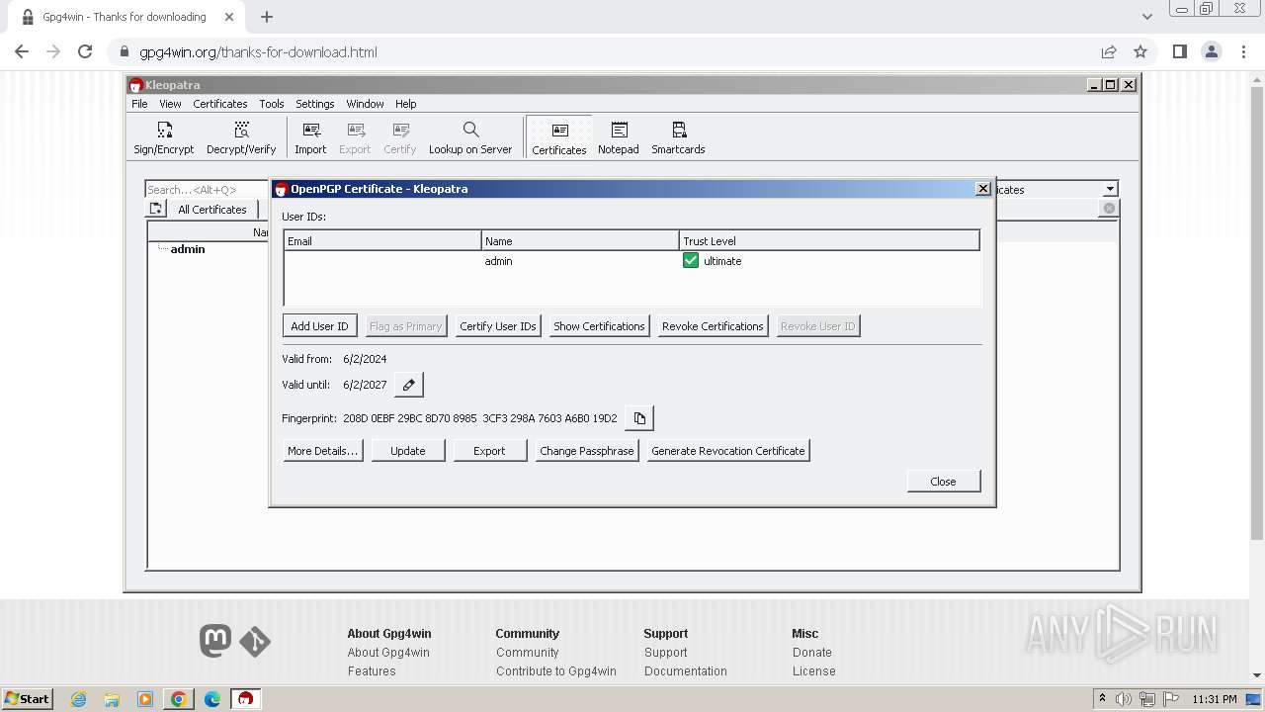The height and width of the screenshot is (712, 1265).
Task: Click Show Certifications button
Action: click(x=599, y=326)
